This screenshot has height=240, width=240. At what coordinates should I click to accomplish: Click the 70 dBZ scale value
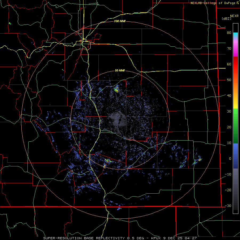pyautogui.click(x=229, y=49)
